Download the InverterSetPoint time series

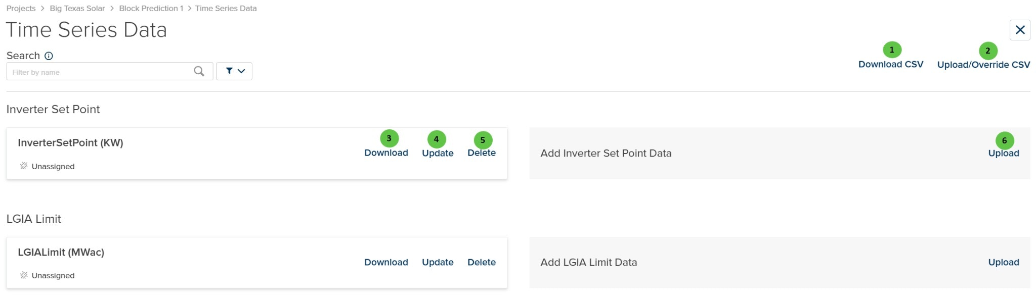[x=386, y=153]
